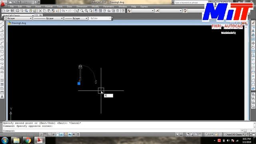
Task: Expand the Quick Access toolbar customize arrow
Action: (x=39, y=2)
